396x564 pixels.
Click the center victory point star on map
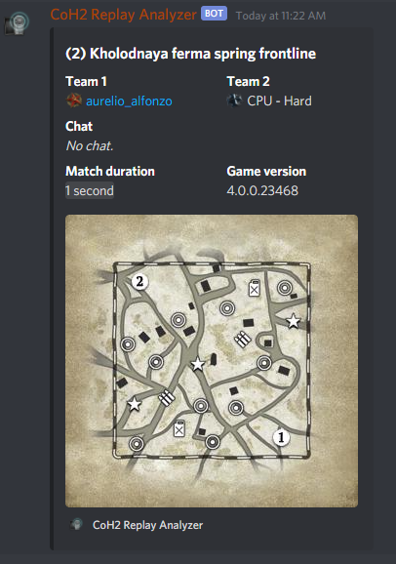coord(197,364)
